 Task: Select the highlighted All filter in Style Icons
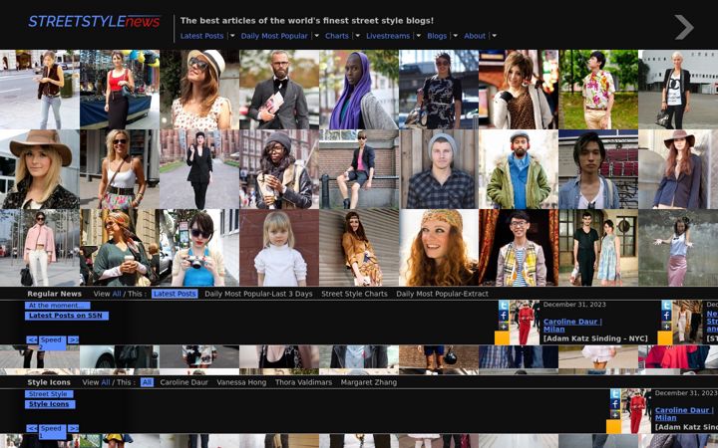pos(147,382)
